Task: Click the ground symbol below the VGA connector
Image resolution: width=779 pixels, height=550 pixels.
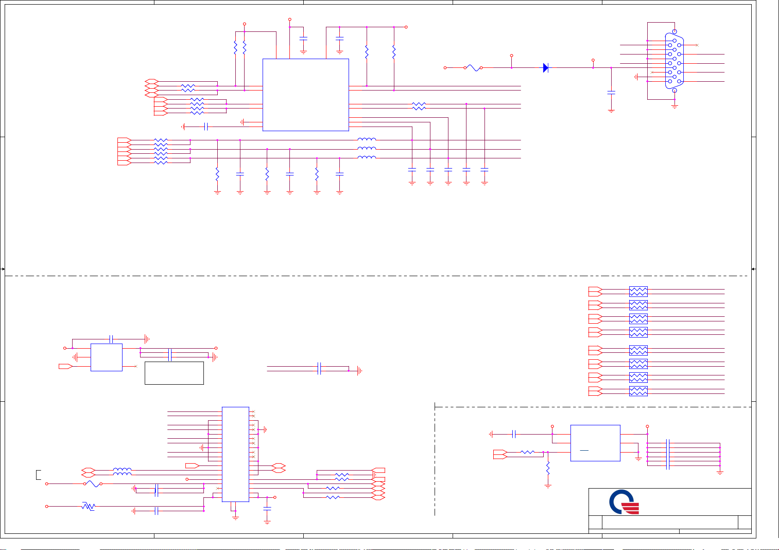Action: [675, 106]
